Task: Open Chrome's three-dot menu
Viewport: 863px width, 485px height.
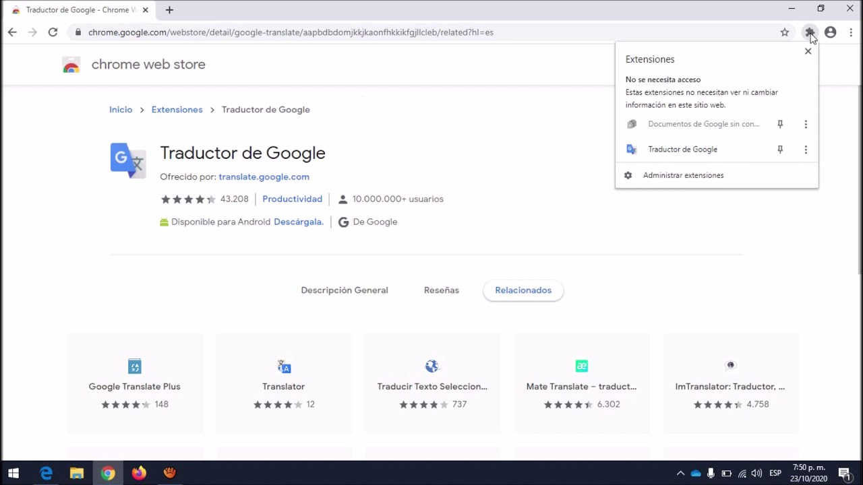Action: (851, 32)
